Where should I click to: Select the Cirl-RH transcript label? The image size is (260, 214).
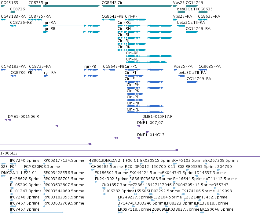124,29
